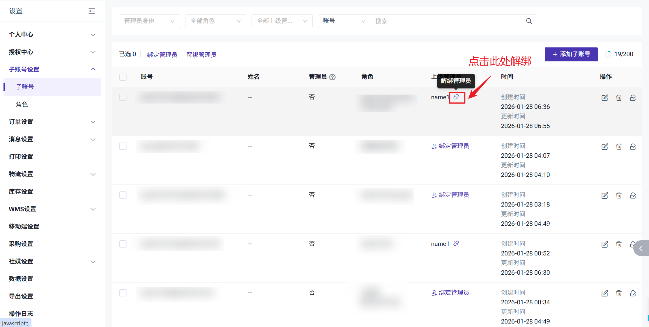Open 管理员身份 dropdown filter

149,21
